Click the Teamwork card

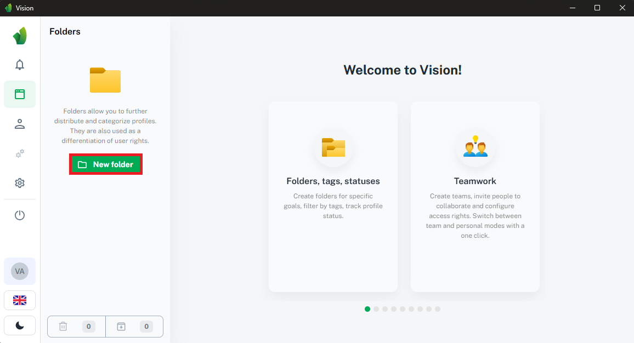(475, 196)
